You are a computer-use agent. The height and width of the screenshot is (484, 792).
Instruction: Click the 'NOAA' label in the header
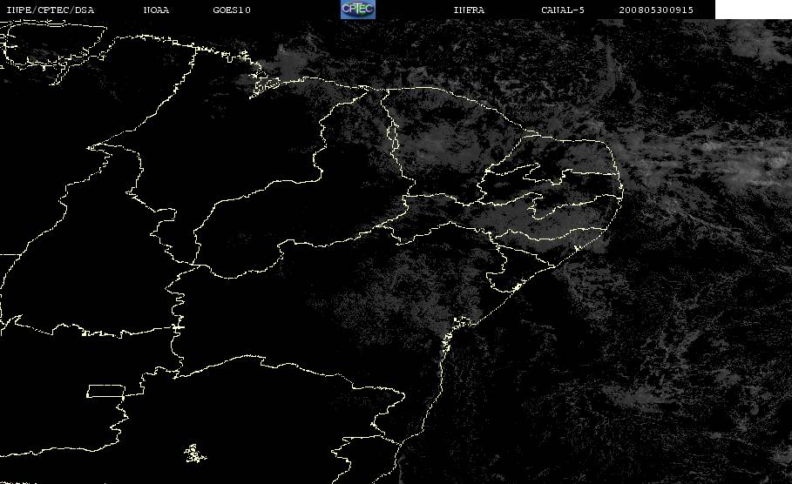[x=156, y=10]
